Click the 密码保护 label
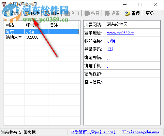The width and height of the screenshot is (164, 136). 93,74
